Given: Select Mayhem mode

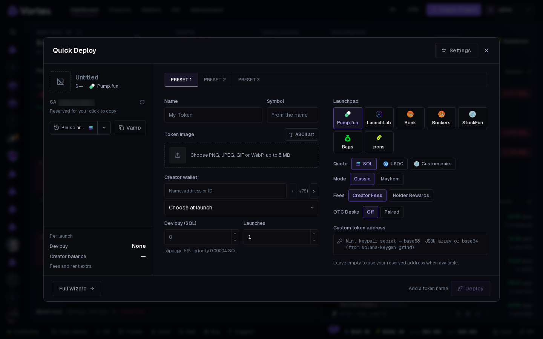Looking at the screenshot, I should point(390,179).
